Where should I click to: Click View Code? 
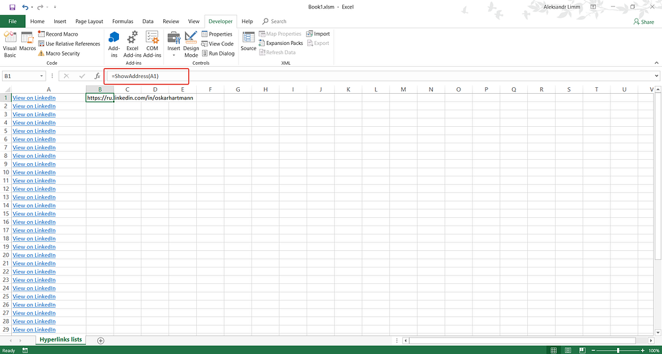[217, 44]
